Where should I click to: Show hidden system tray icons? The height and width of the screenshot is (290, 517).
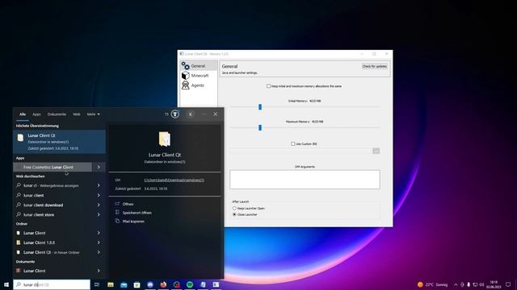point(456,284)
